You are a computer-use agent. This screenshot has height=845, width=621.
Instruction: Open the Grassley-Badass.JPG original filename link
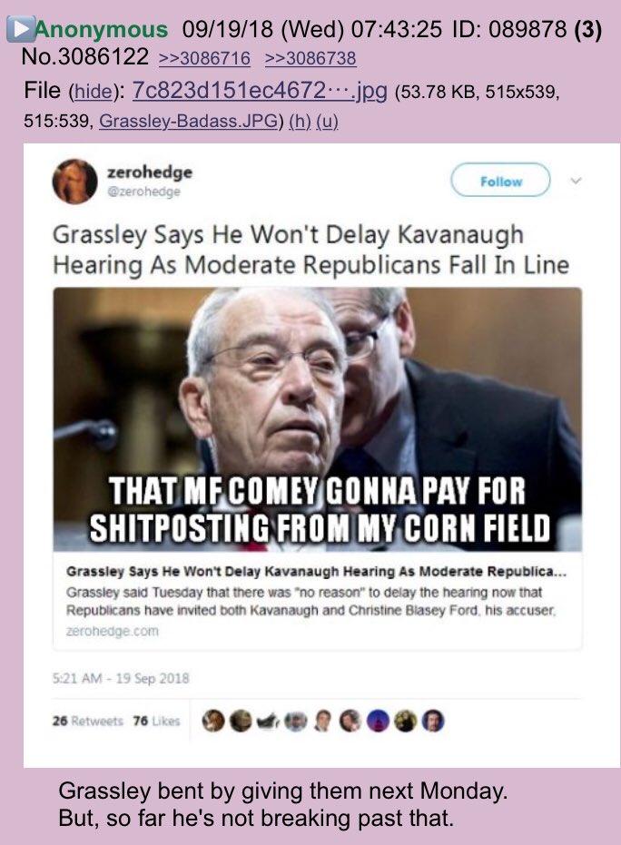[189, 122]
